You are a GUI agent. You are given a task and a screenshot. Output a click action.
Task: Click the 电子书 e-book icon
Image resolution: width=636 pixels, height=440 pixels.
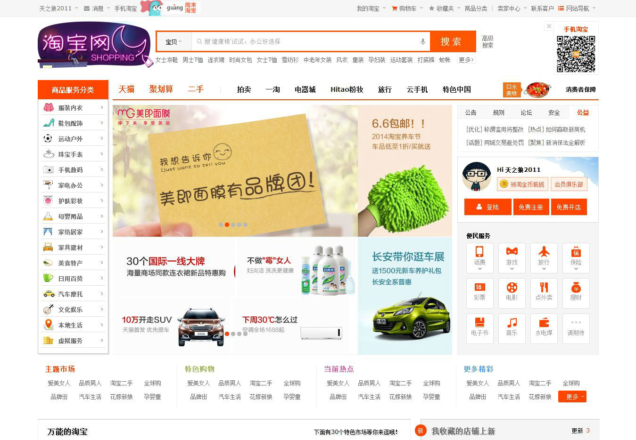(x=479, y=328)
